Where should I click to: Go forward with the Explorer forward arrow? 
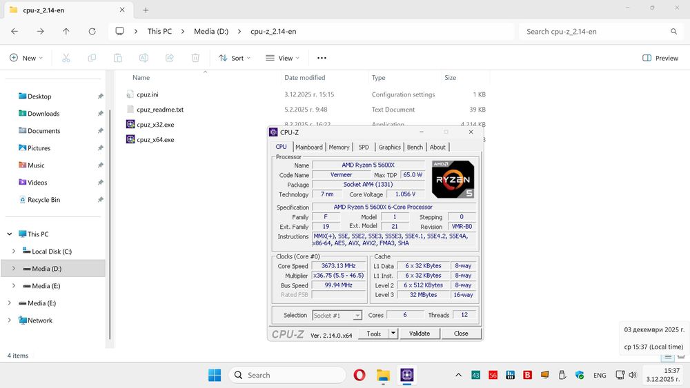point(40,31)
